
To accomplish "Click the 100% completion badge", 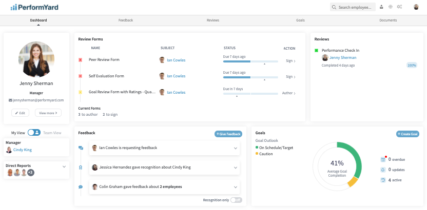I will click(x=412, y=66).
